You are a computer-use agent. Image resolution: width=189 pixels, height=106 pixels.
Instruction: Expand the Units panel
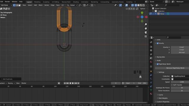(158, 40)
